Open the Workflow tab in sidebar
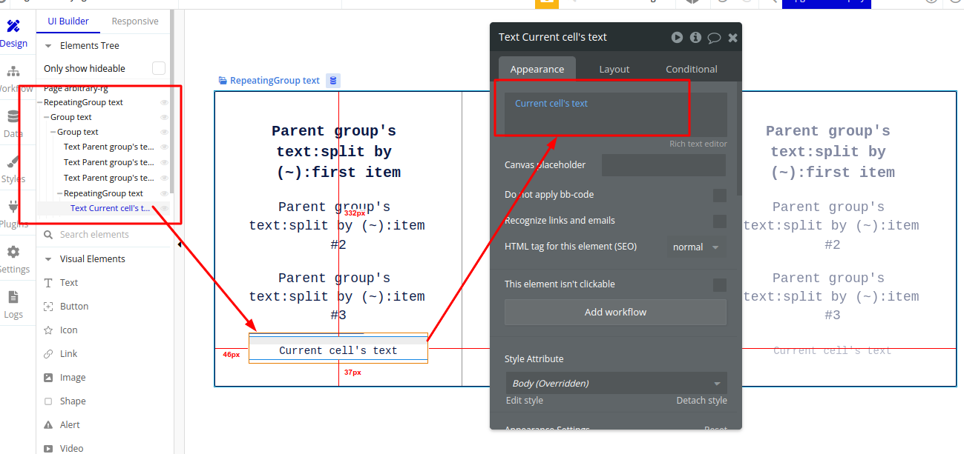The height and width of the screenshot is (454, 964). point(13,79)
